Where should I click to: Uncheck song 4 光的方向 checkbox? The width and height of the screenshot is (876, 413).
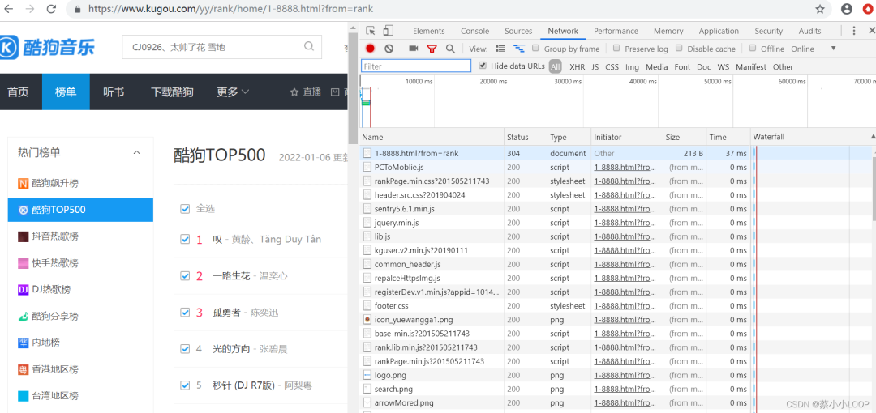click(x=185, y=349)
